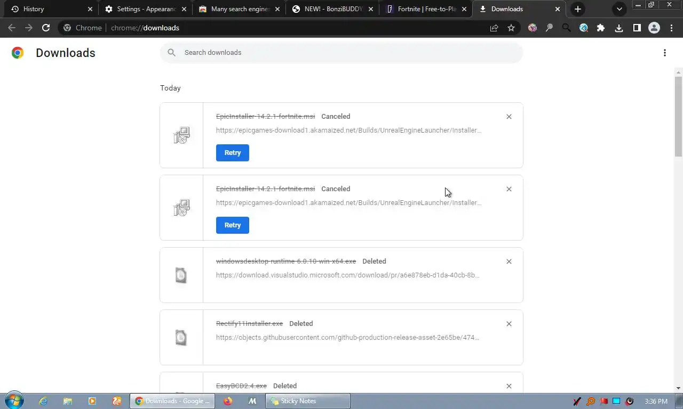This screenshot has width=683, height=409.
Task: Click Rectify11Installer file icon
Action: click(181, 338)
